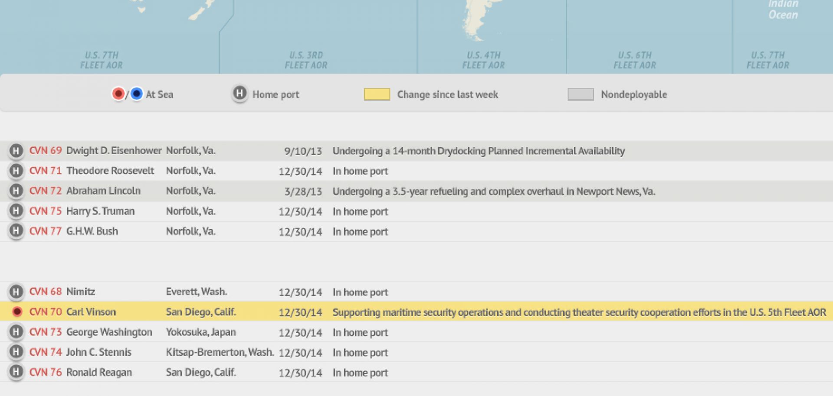This screenshot has height=396, width=833.
Task: Click the home port icon for CVN 77 Bush
Action: point(16,231)
